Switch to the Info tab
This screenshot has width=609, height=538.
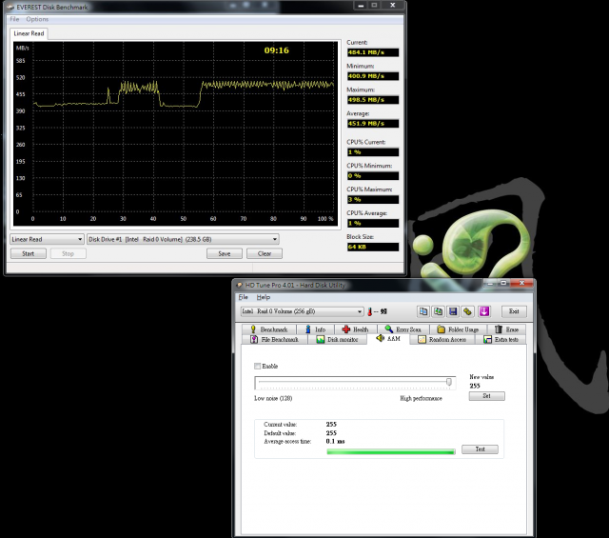(x=315, y=329)
